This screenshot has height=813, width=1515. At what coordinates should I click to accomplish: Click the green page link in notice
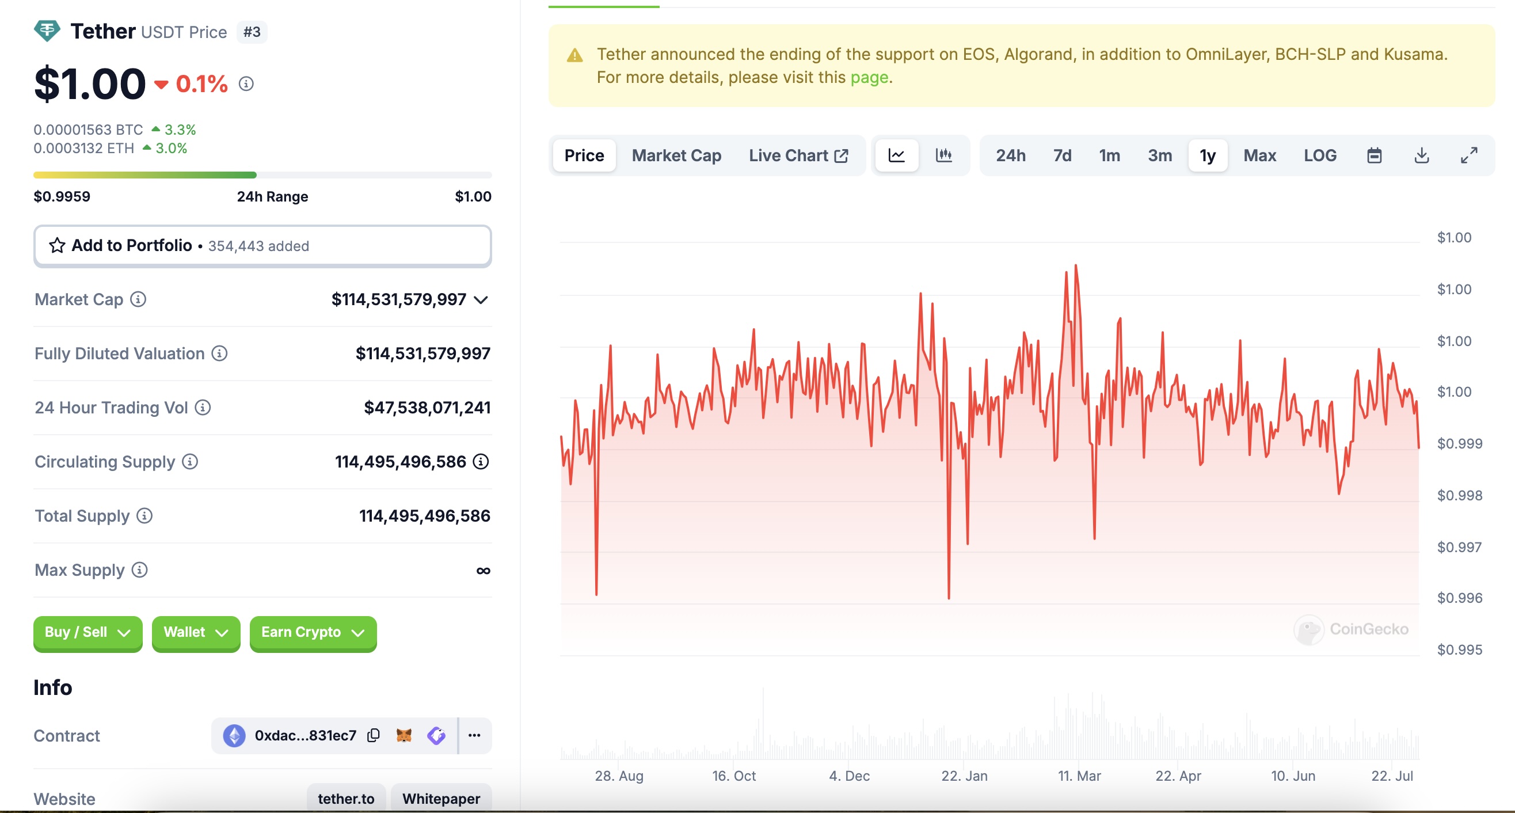point(869,78)
